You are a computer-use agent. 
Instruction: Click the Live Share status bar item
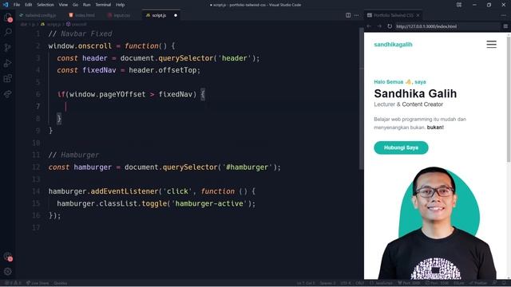pos(38,283)
